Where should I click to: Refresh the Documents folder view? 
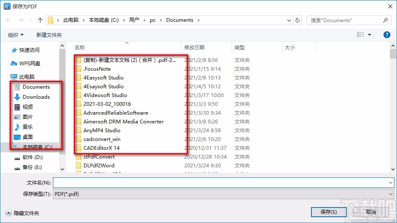click(x=298, y=20)
